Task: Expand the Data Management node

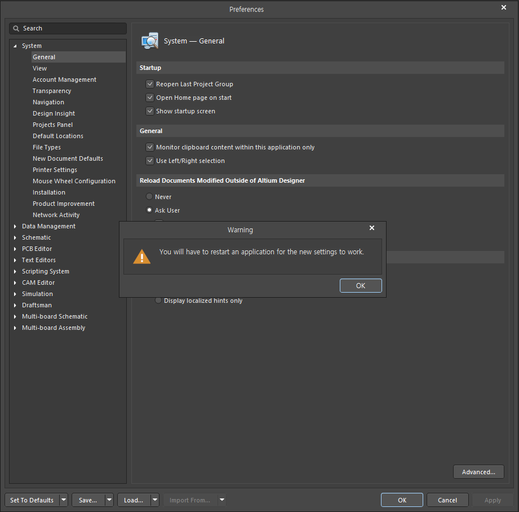Action: point(15,226)
